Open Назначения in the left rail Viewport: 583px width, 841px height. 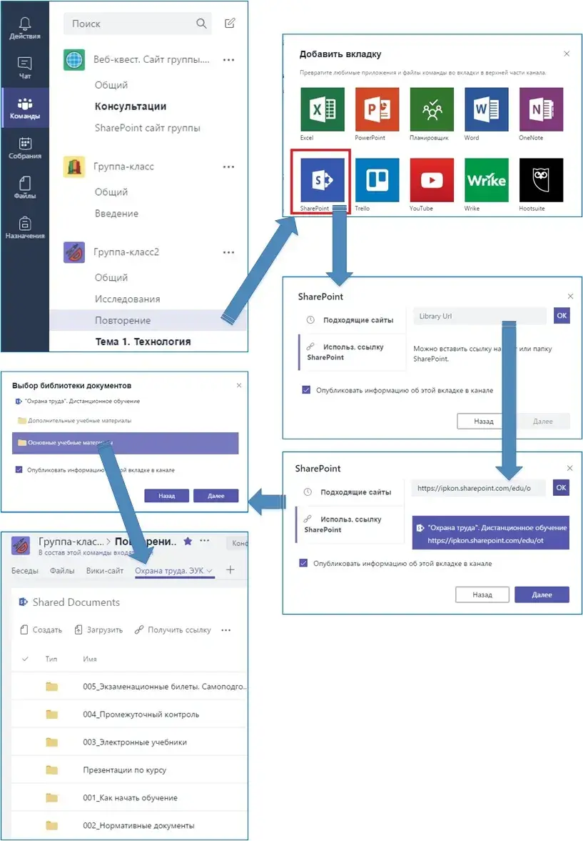tap(25, 228)
